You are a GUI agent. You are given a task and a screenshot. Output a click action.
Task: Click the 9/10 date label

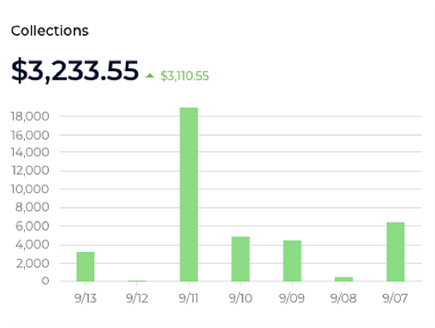point(241,298)
